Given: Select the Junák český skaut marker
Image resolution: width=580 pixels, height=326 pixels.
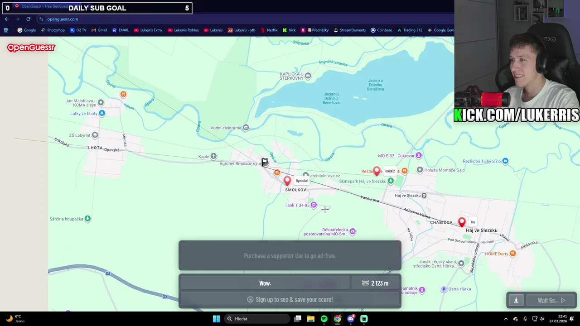Looking at the screenshot, I should (461, 263).
